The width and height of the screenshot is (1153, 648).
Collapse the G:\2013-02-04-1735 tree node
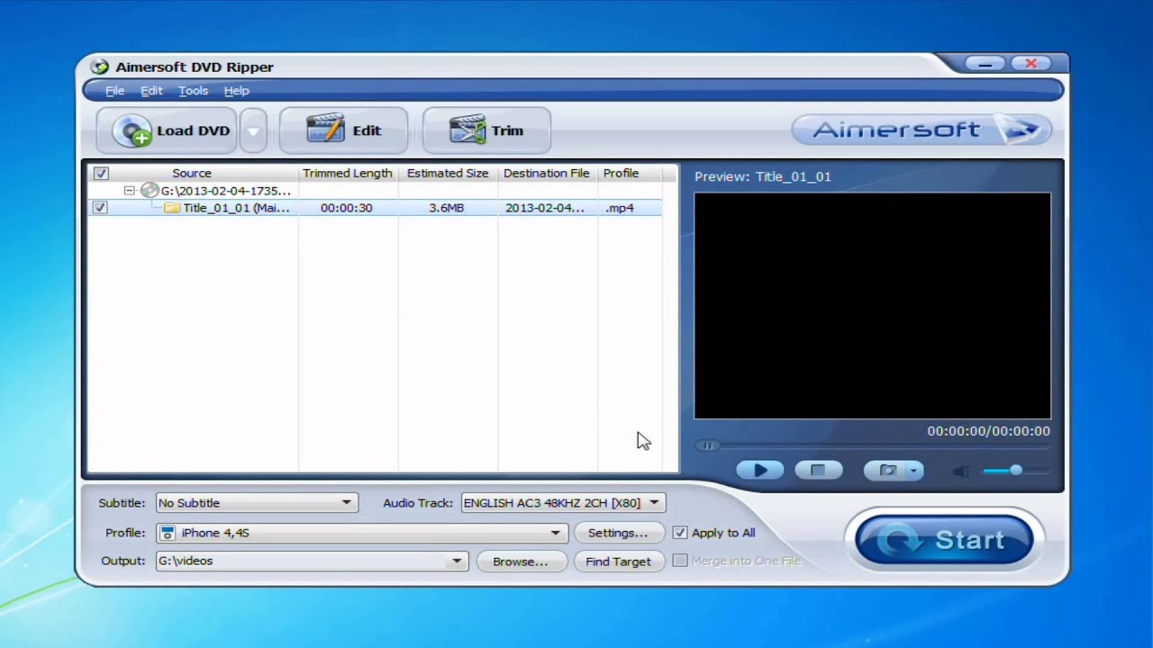coord(129,191)
